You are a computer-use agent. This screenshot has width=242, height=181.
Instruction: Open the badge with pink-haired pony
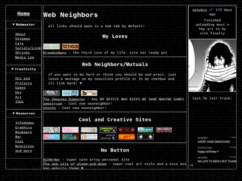(x=89, y=137)
